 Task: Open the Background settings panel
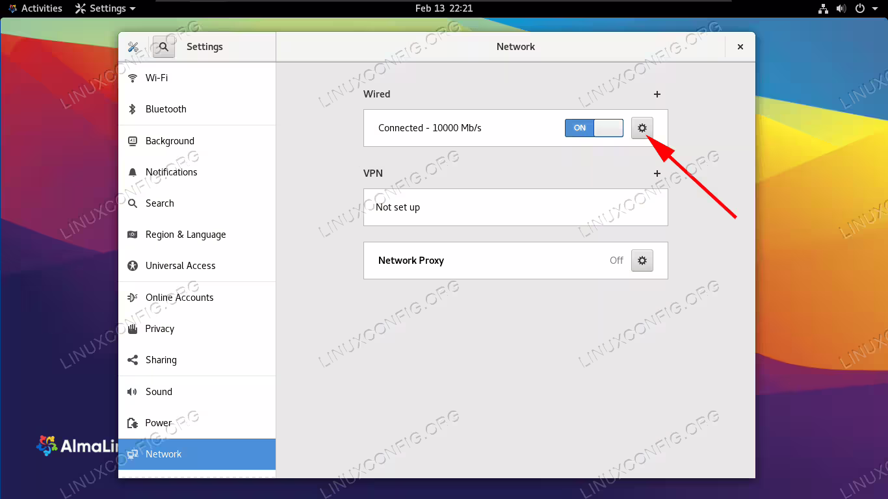197,141
